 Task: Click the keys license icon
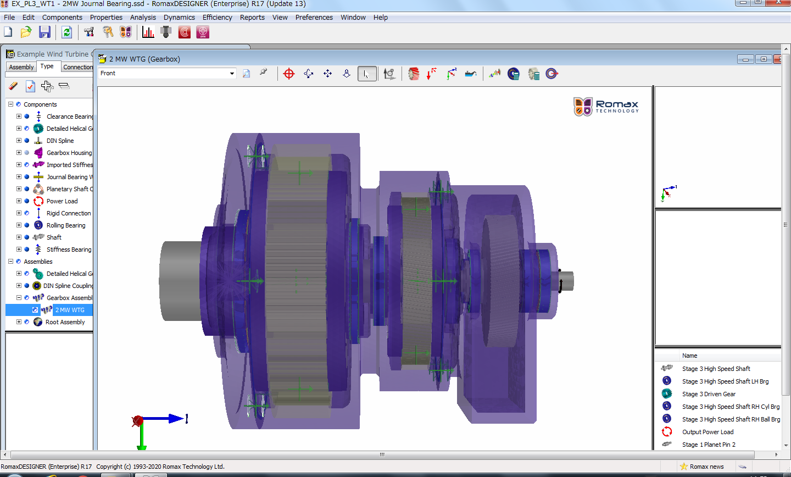pos(108,32)
